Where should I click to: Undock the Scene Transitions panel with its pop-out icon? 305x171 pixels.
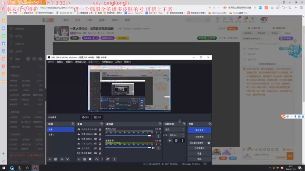tap(184, 124)
